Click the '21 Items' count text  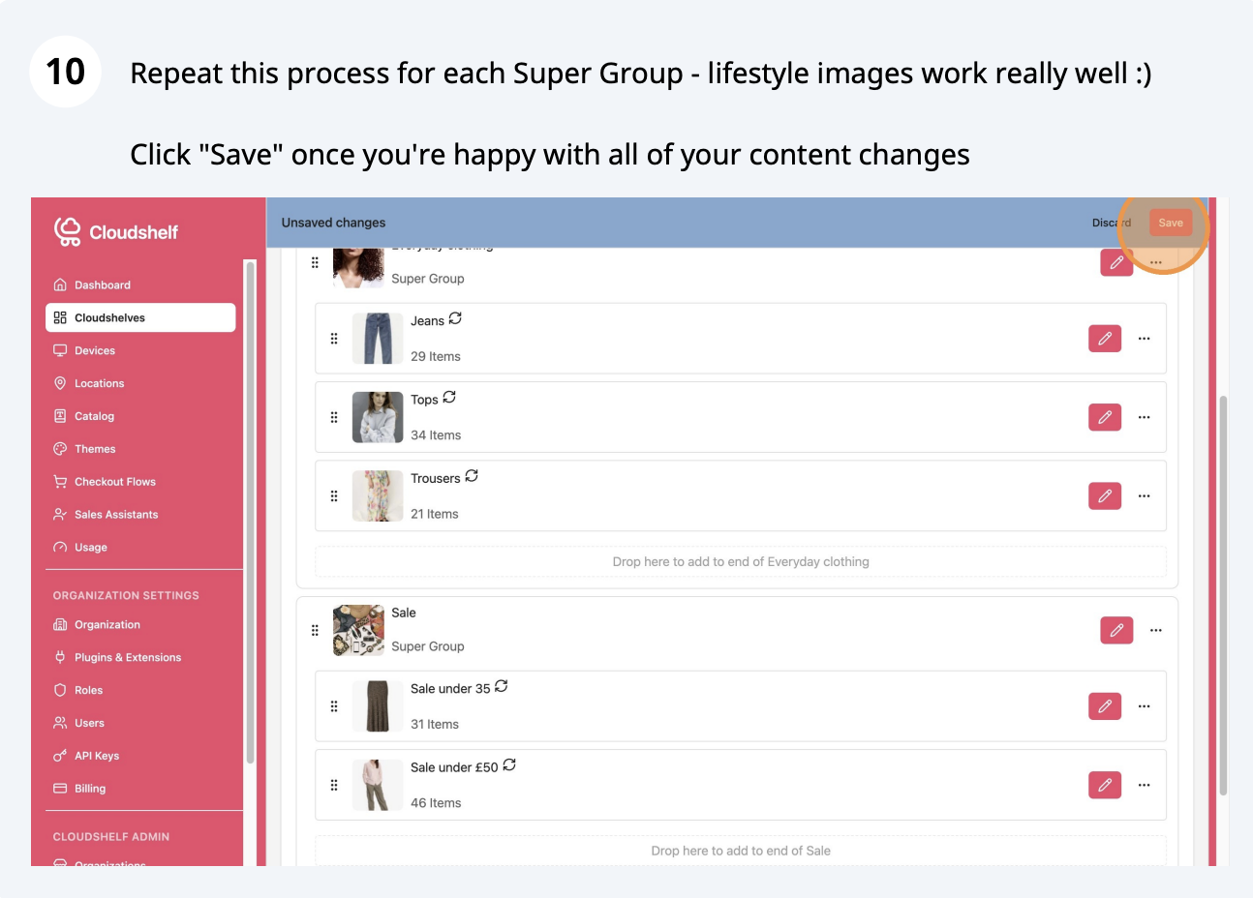(x=435, y=514)
